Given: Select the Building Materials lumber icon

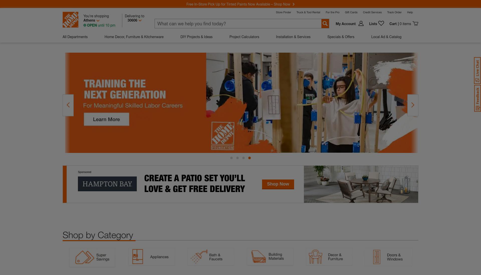Looking at the screenshot, I should pyautogui.click(x=258, y=257).
